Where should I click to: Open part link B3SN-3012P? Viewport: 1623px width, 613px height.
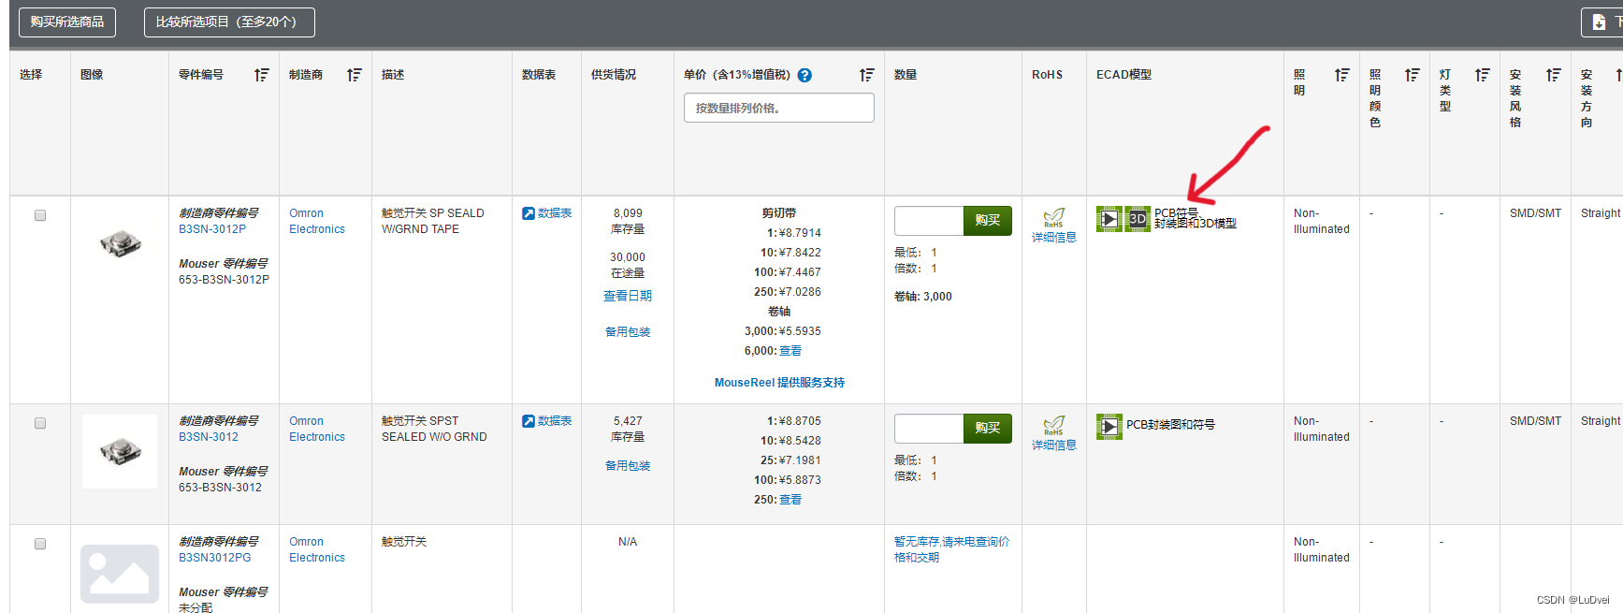pyautogui.click(x=212, y=229)
